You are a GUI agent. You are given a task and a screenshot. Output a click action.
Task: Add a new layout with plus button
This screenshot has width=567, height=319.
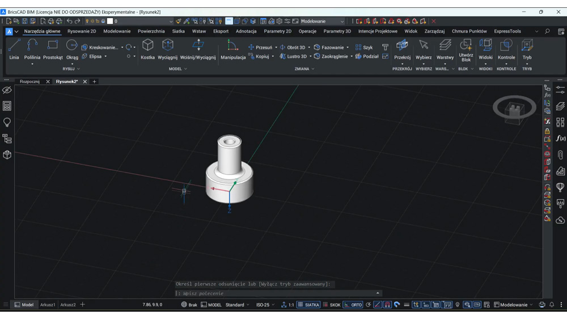tap(82, 305)
